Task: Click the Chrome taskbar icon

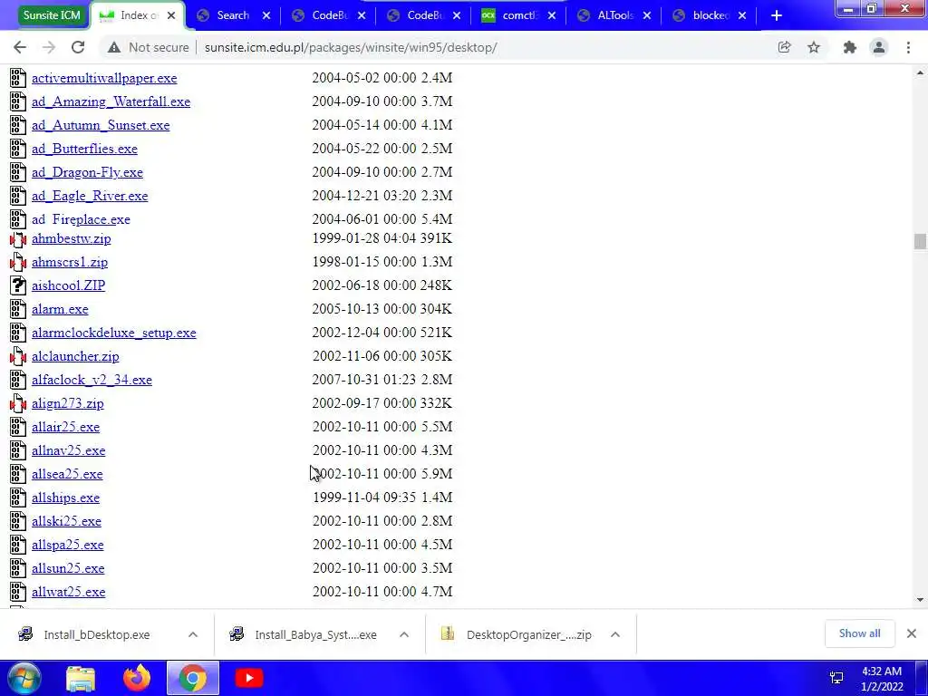Action: pyautogui.click(x=193, y=678)
